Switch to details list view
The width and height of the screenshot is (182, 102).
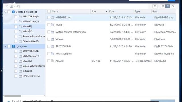tap(167, 6)
